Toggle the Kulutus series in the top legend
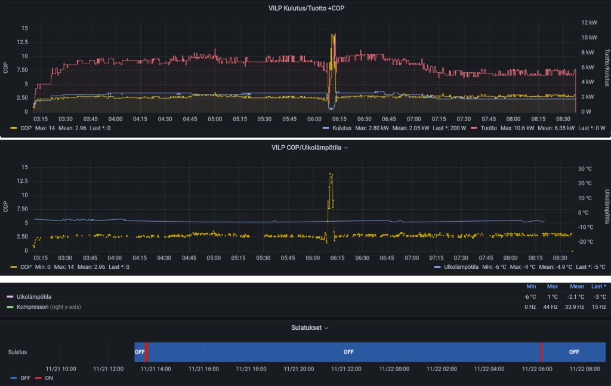This screenshot has width=611, height=386. pyautogui.click(x=342, y=128)
